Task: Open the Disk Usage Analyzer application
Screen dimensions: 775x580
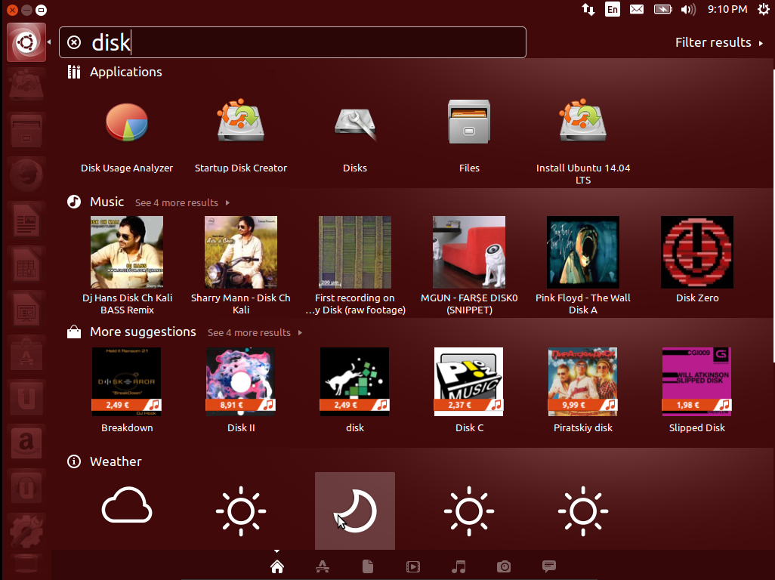Action: pyautogui.click(x=127, y=122)
